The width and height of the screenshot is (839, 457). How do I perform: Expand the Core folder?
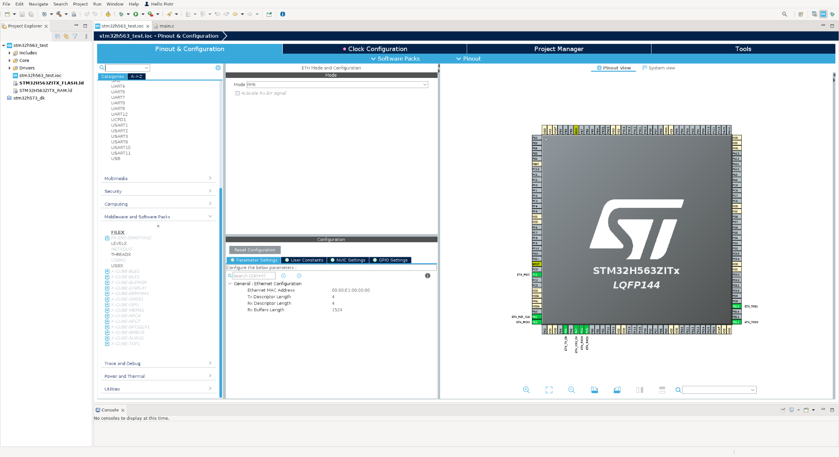pos(10,60)
